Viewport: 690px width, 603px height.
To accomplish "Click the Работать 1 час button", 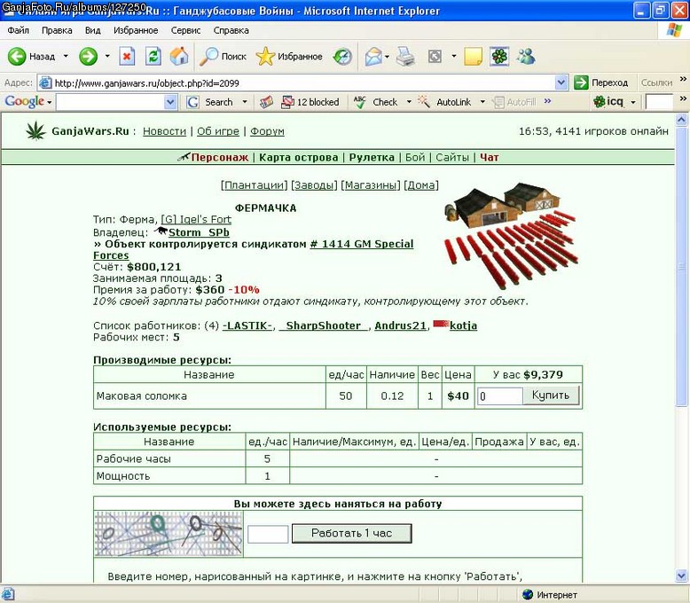I will (x=351, y=533).
